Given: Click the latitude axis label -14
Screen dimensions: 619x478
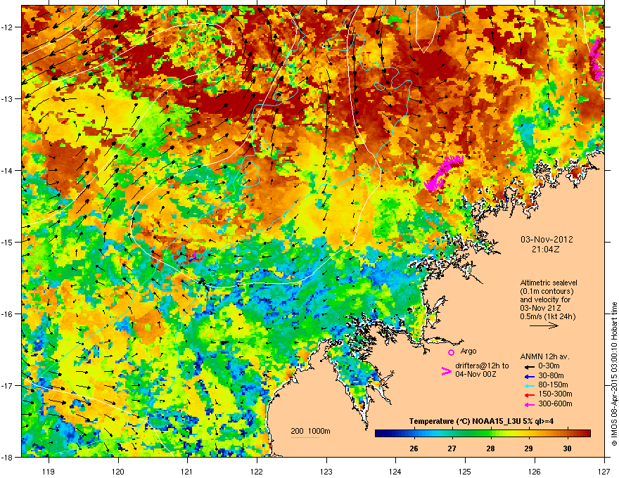Looking at the screenshot, I should pos(8,170).
